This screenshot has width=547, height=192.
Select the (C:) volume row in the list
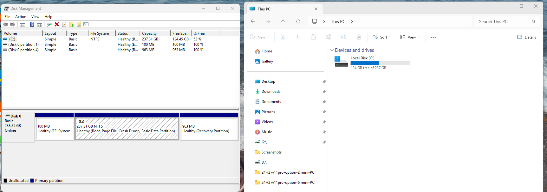pos(120,39)
